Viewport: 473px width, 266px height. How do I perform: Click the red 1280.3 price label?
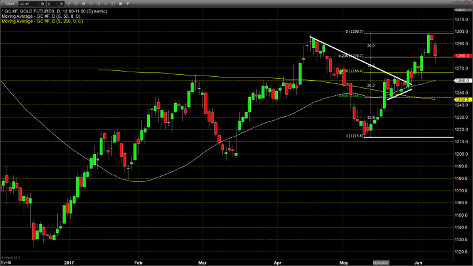click(462, 56)
